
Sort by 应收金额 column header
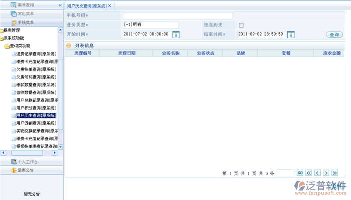pos(332,53)
